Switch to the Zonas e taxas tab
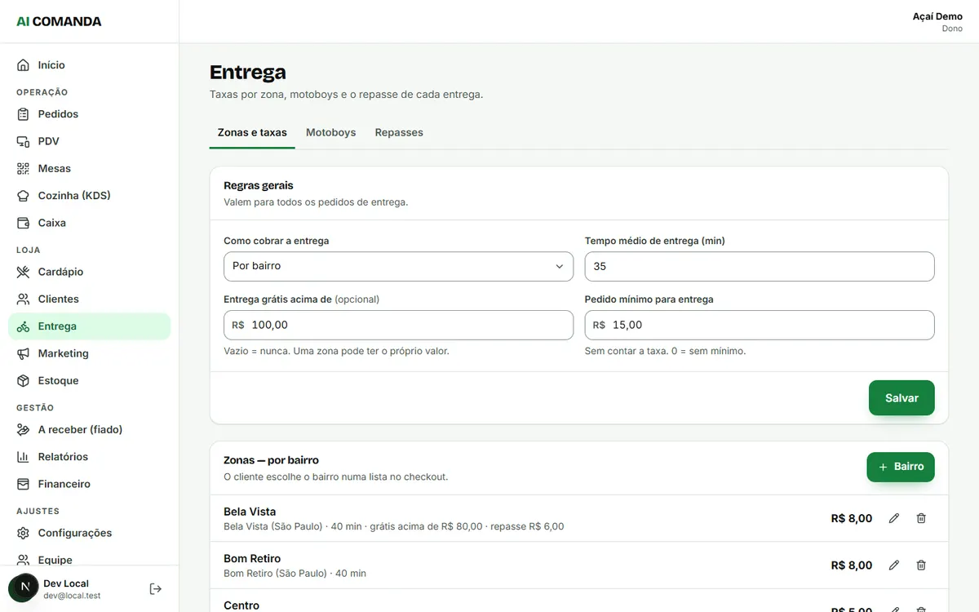 252,133
